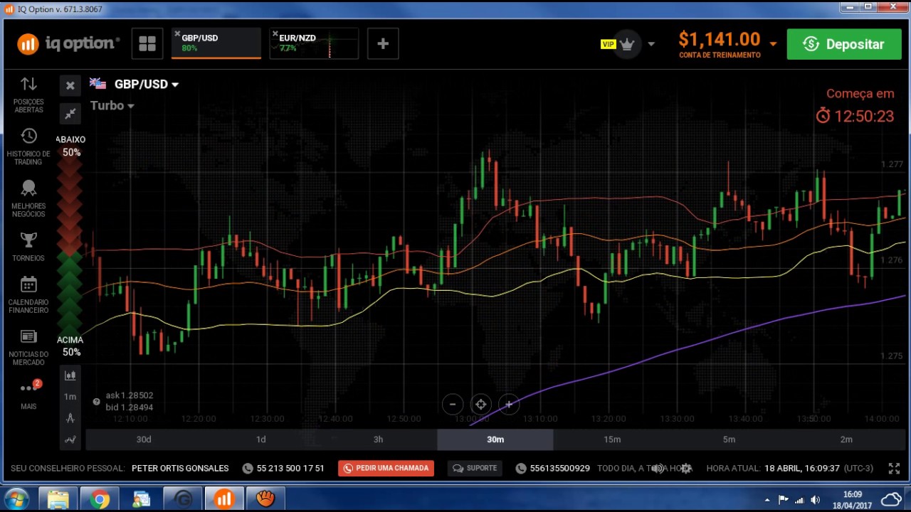This screenshot has width=911, height=512.
Task: Open the drawing tools compass icon
Action: point(70,418)
